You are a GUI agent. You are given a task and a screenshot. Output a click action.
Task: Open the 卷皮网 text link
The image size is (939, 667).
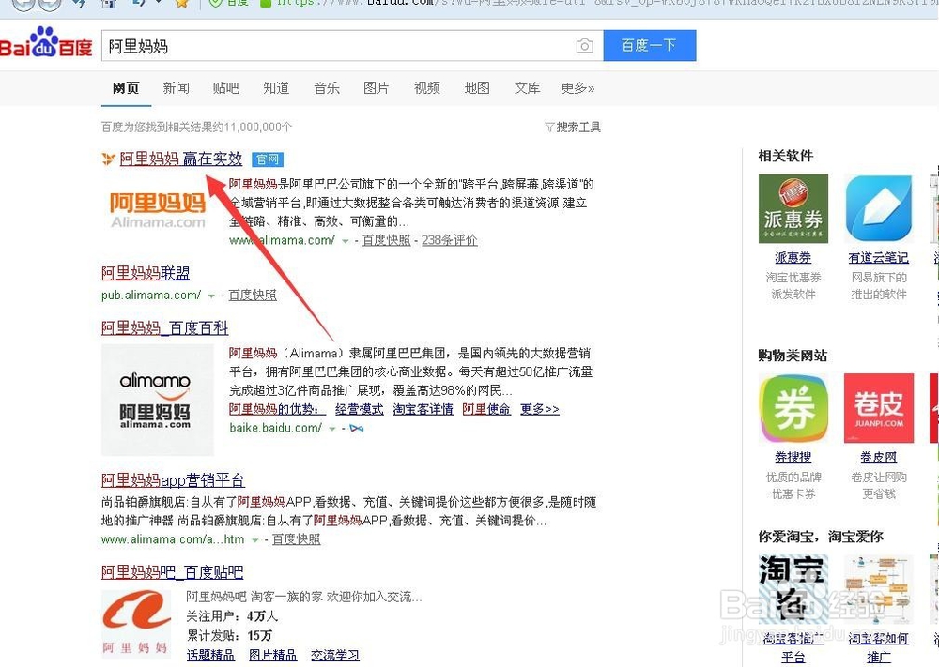tap(879, 458)
